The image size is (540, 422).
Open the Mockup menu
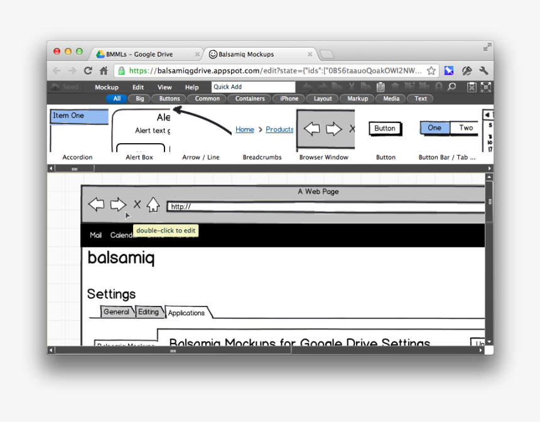[x=107, y=87]
